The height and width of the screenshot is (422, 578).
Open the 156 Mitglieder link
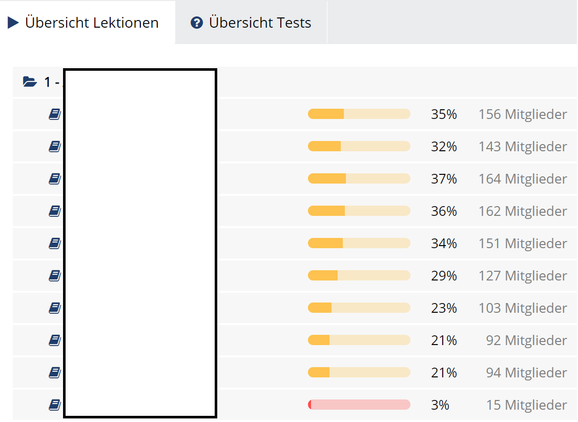pos(523,114)
